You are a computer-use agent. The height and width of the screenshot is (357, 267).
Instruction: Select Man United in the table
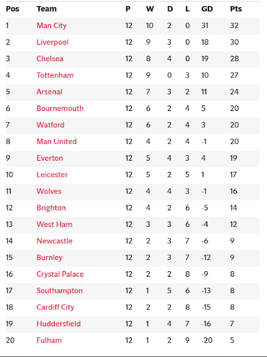56,141
